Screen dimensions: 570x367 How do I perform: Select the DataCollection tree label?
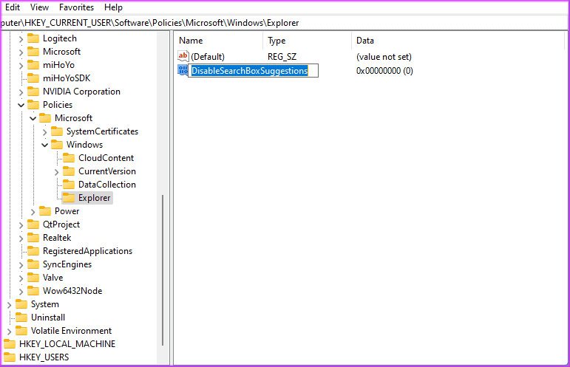(x=107, y=185)
